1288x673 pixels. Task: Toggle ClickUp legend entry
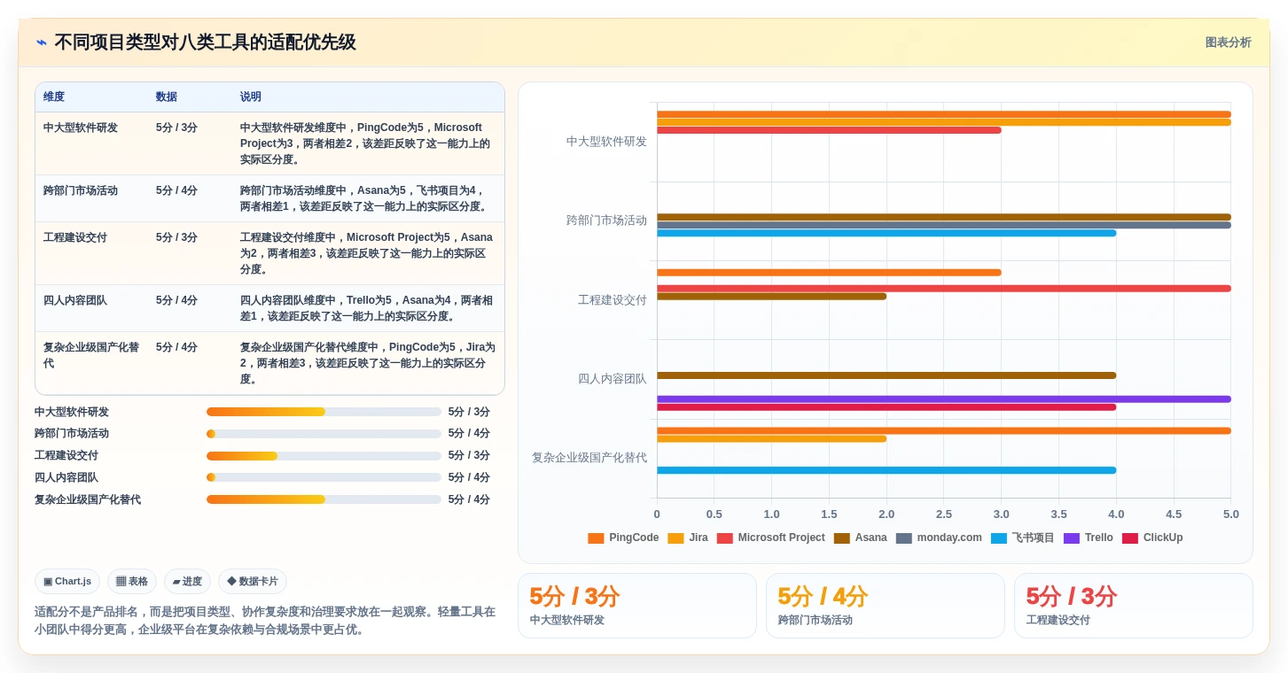coord(1151,538)
